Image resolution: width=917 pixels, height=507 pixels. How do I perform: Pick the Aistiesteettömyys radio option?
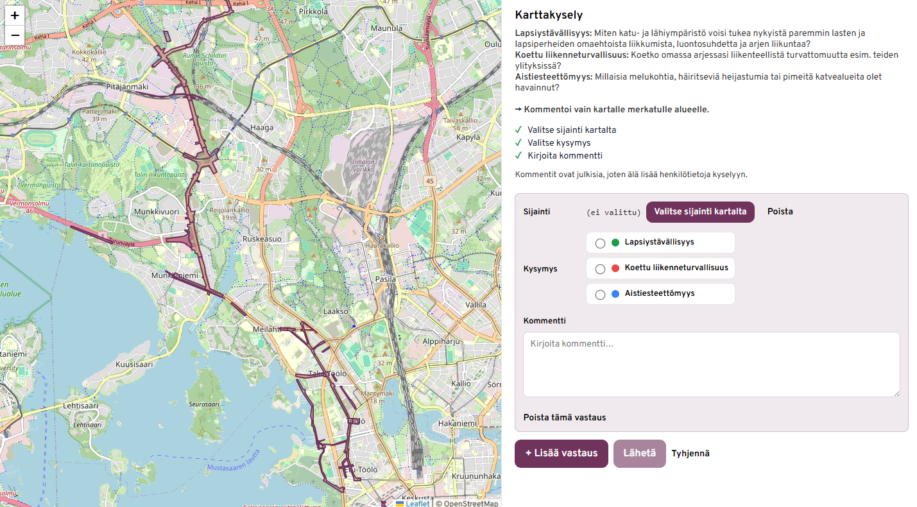[600, 295]
